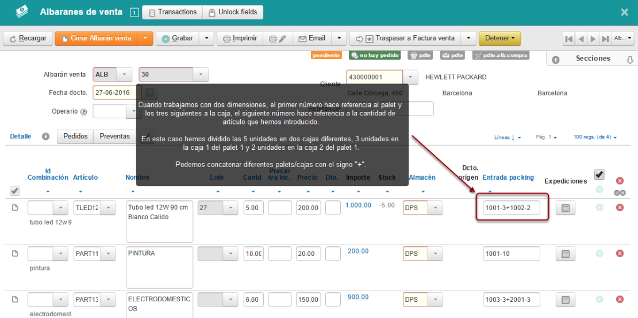
Task: Click the Fecha docto. date field
Action: coord(117,92)
